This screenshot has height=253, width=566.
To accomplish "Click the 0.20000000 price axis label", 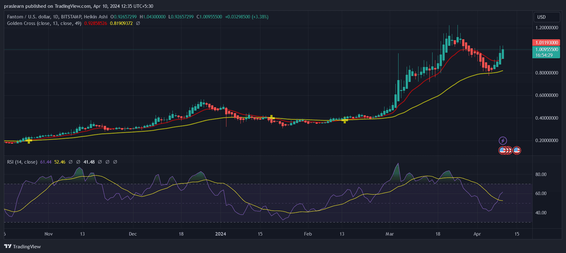I will [x=547, y=141].
